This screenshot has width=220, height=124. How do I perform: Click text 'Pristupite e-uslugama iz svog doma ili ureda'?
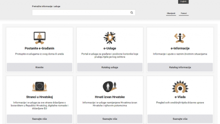point(40,54)
